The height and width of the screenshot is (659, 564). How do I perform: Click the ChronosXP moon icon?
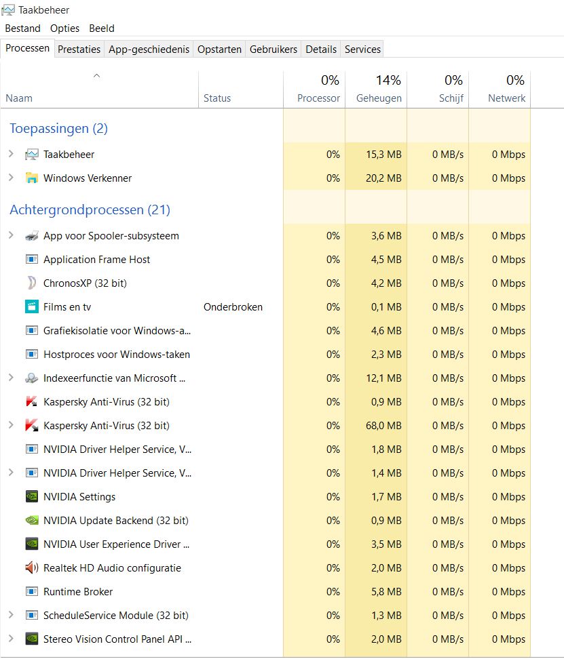tap(31, 283)
